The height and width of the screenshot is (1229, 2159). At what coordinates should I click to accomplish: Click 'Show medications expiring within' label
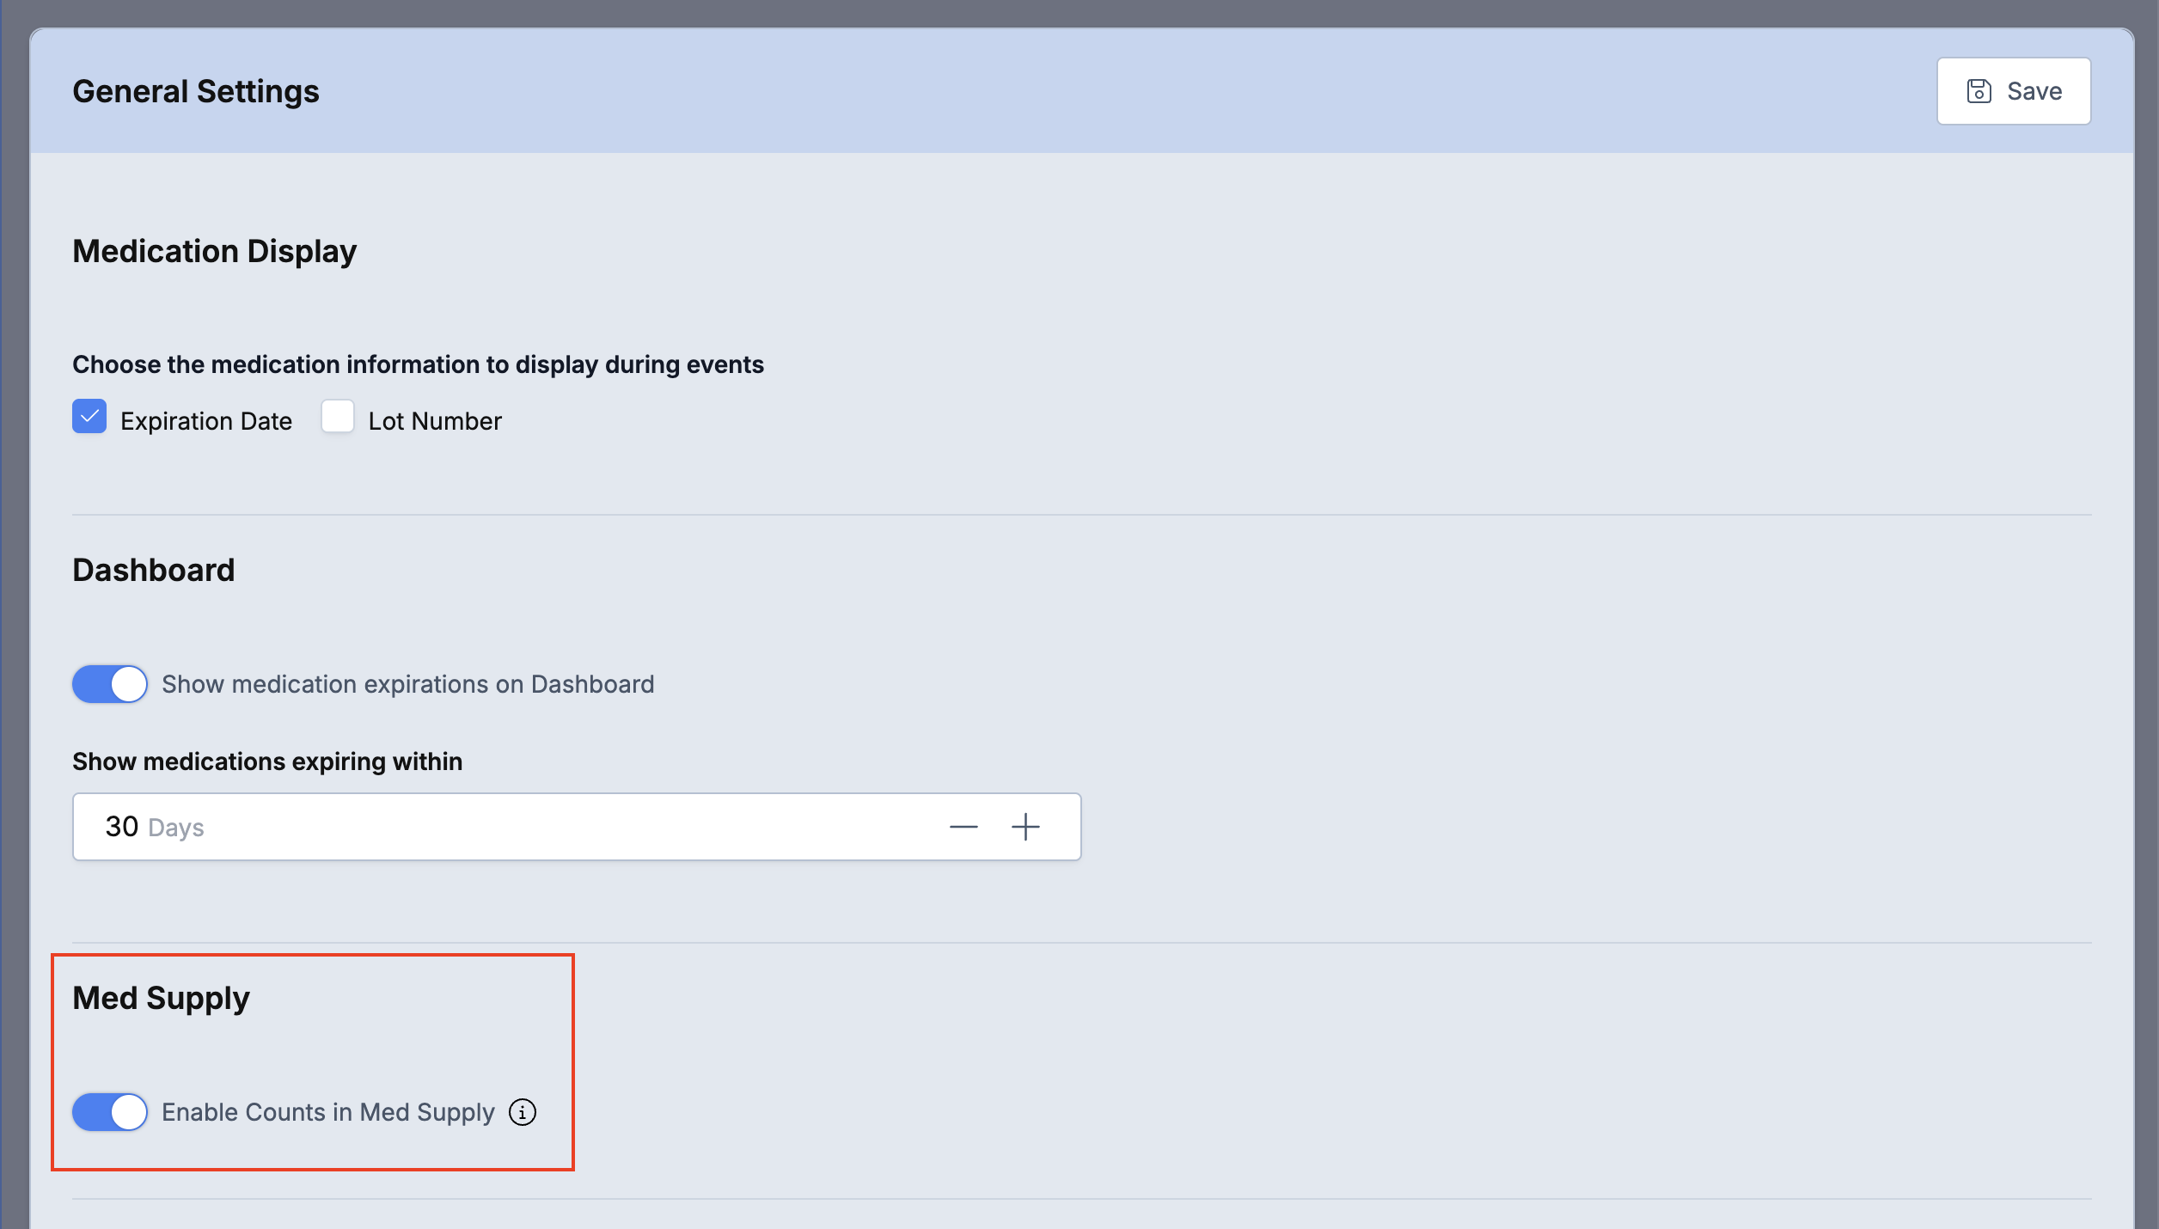pos(267,761)
